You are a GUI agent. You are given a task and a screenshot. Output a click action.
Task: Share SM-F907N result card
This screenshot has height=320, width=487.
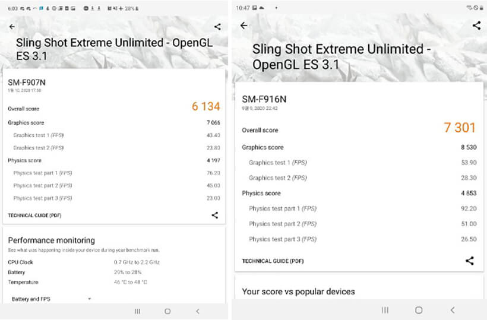[214, 215]
